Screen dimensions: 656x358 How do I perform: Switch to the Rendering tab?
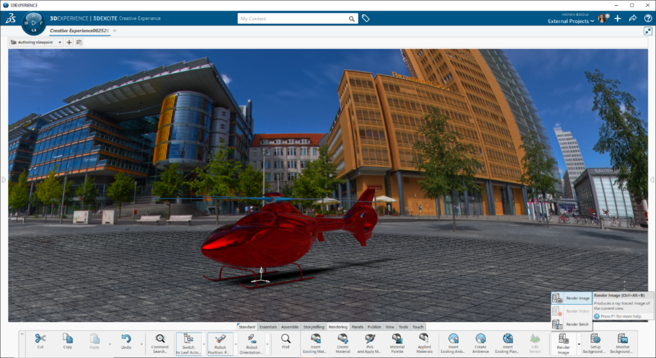pyautogui.click(x=338, y=327)
